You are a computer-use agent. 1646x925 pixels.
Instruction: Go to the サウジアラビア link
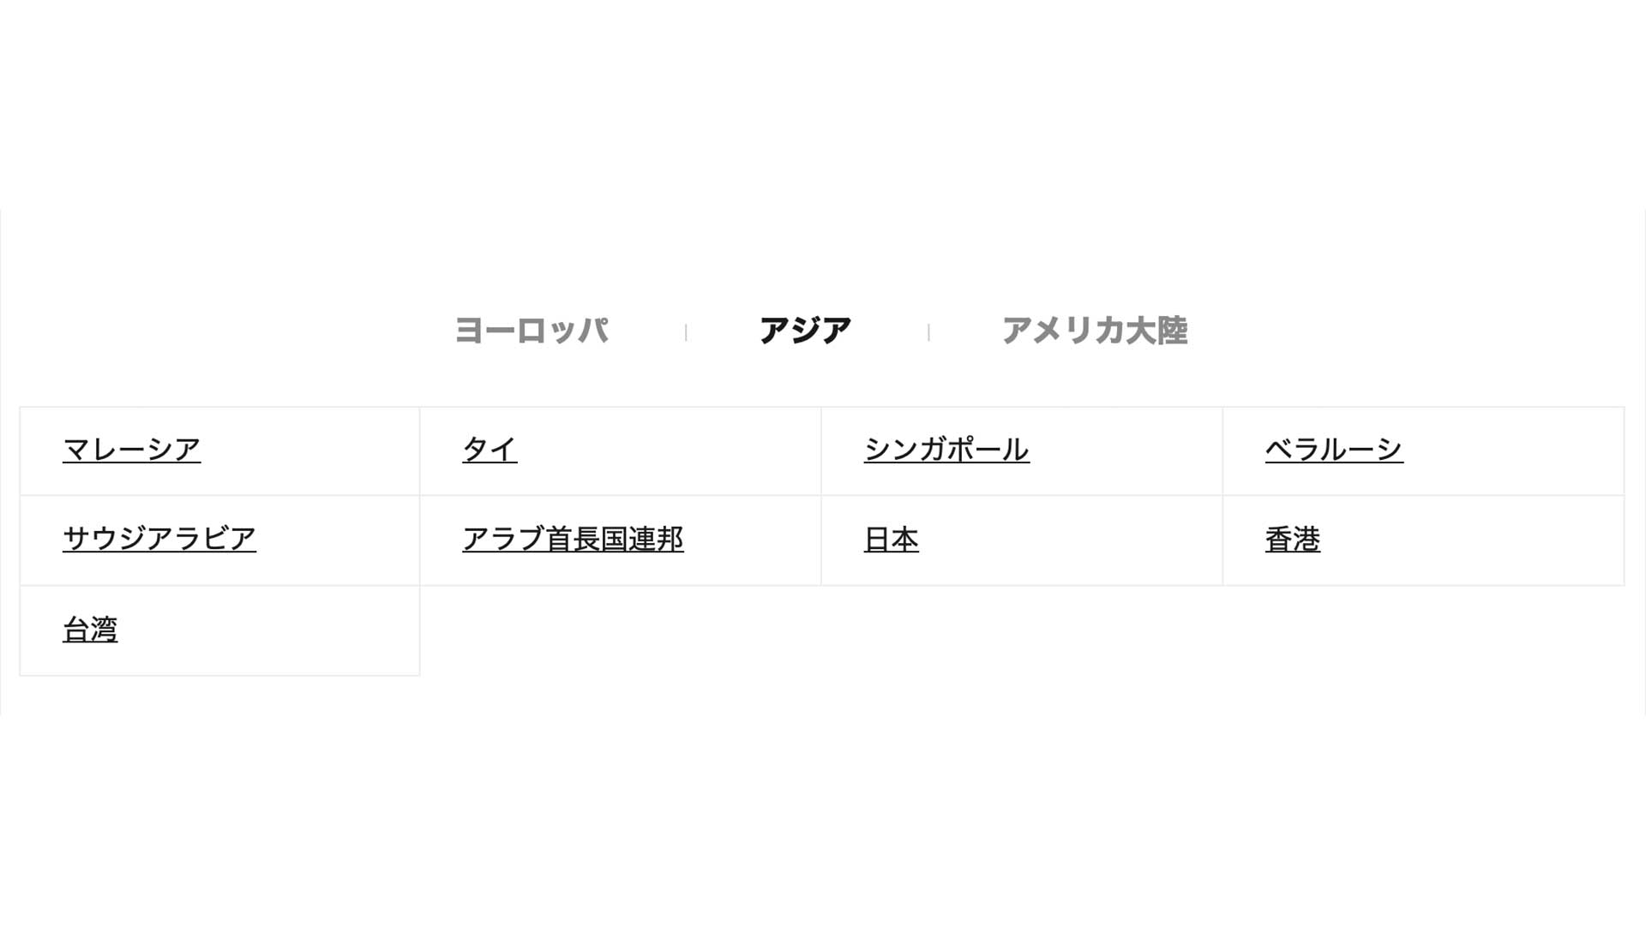pyautogui.click(x=159, y=540)
